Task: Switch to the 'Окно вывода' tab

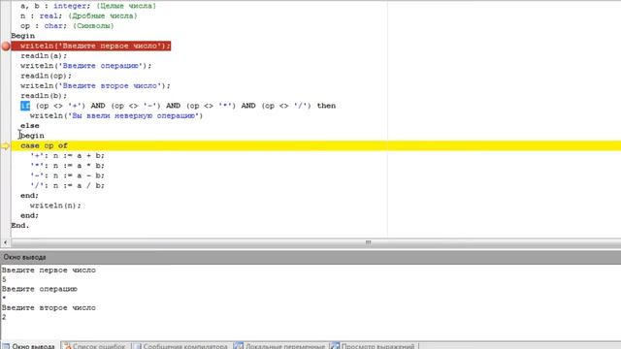Action: (x=30, y=346)
